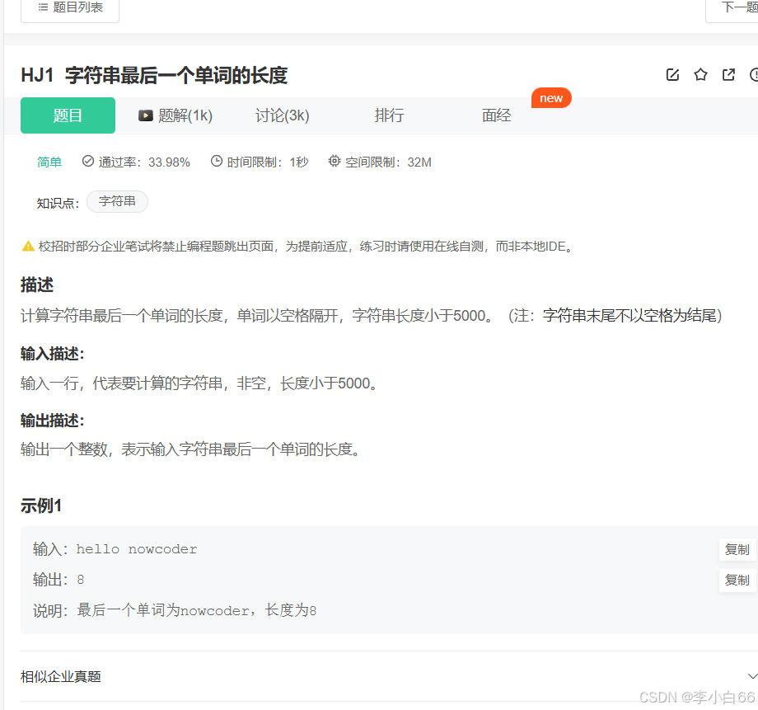Click the chevron beside 相似企业真题
Image resolution: width=758 pixels, height=710 pixels.
(x=752, y=676)
